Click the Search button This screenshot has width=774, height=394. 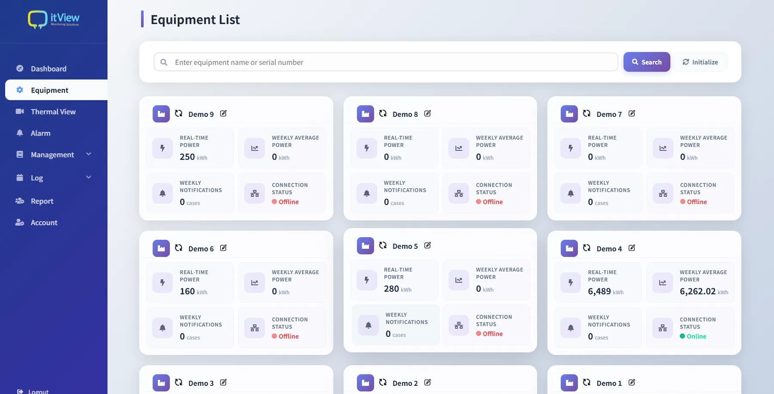pos(647,62)
